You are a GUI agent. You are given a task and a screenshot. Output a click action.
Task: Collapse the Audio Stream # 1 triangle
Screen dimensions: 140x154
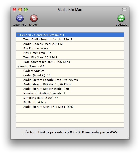18,66
